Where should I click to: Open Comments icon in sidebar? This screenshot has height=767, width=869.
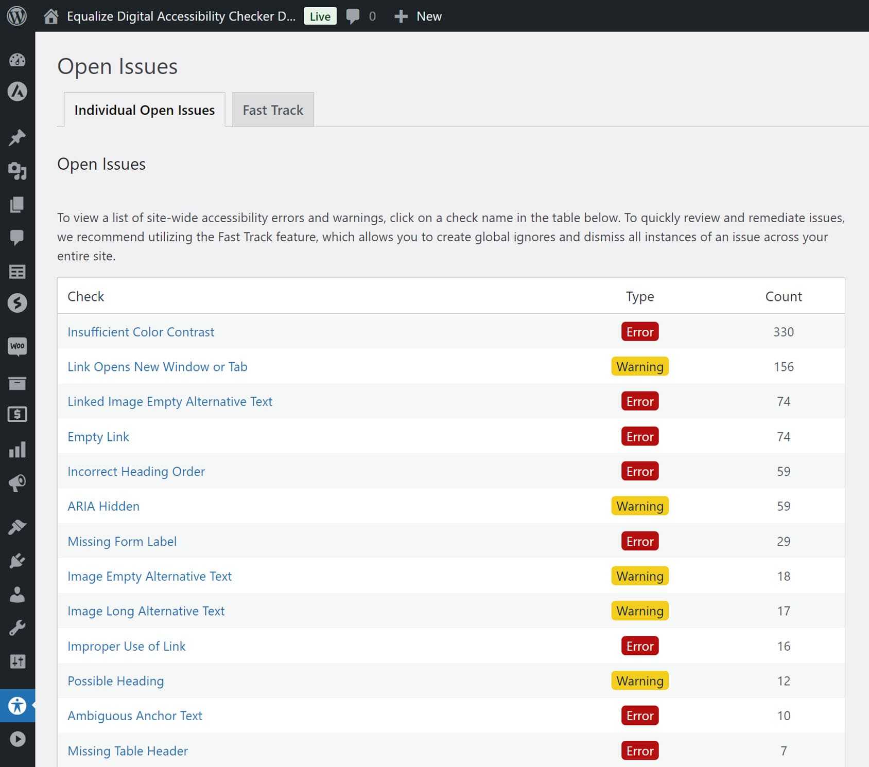tap(17, 237)
